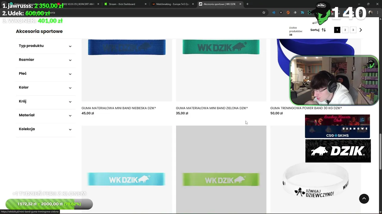Click the 45,00 zł price text
This screenshot has width=382, height=214.
pos(88,113)
